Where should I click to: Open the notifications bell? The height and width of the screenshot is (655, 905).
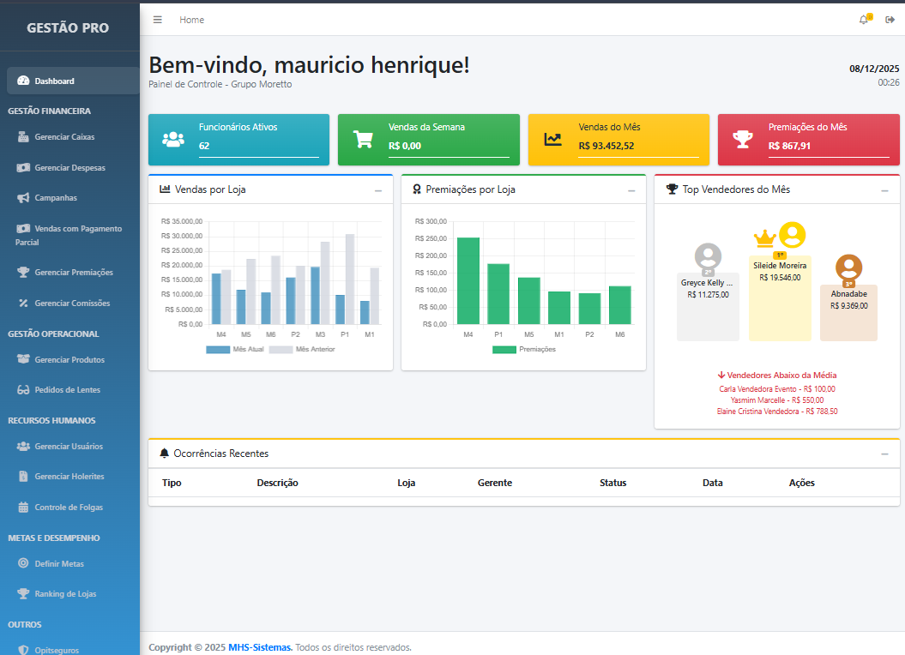(x=864, y=20)
